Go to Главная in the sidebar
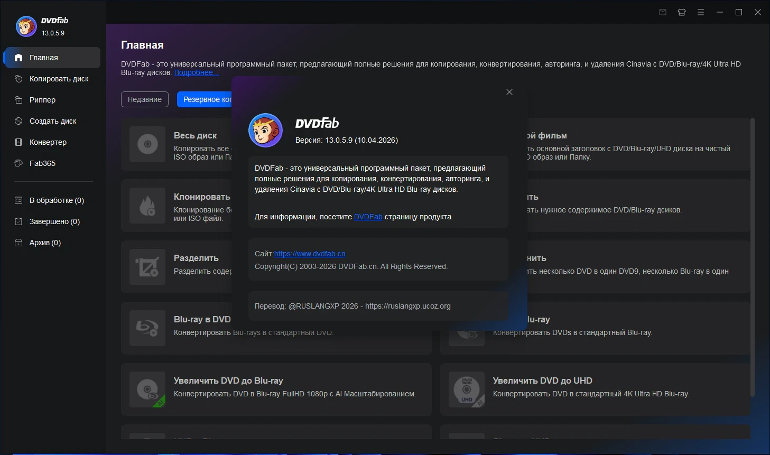 point(52,58)
